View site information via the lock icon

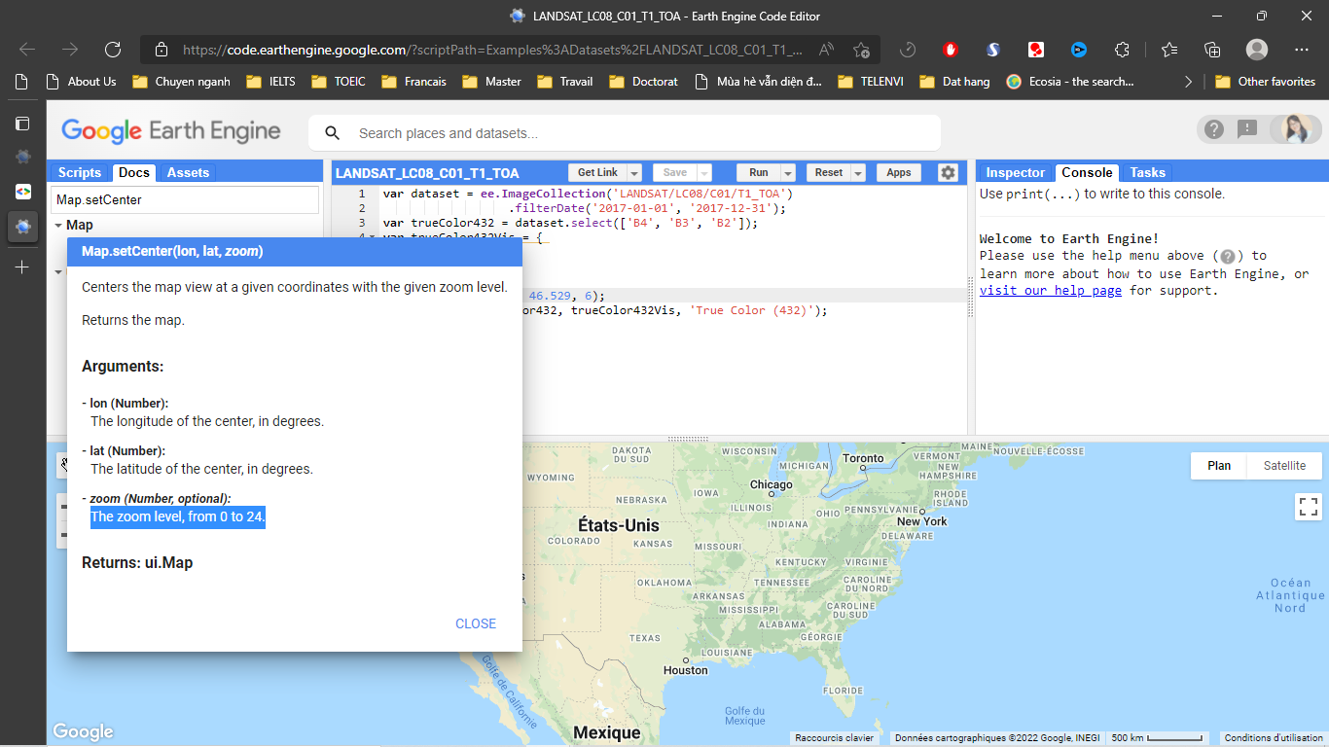coord(162,50)
